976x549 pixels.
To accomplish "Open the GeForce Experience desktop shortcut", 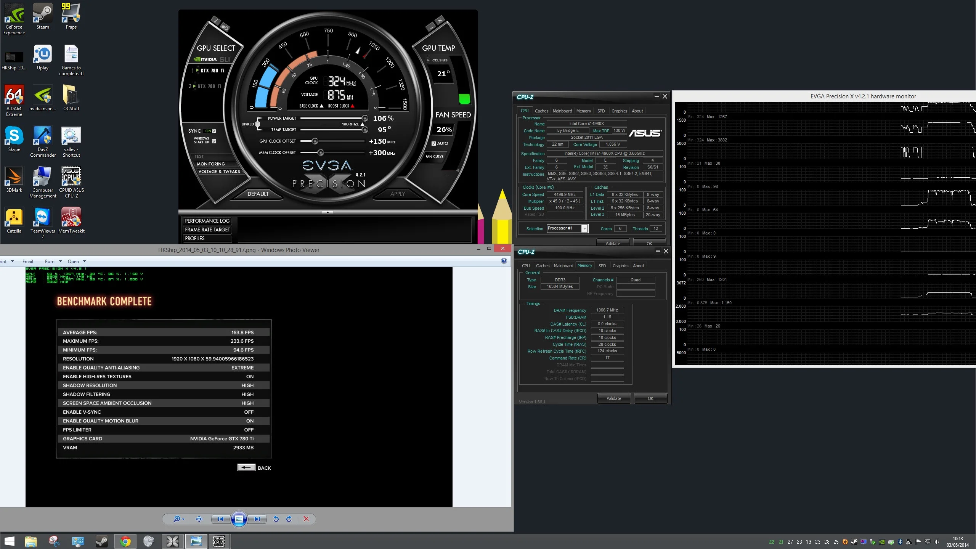I will (14, 19).
